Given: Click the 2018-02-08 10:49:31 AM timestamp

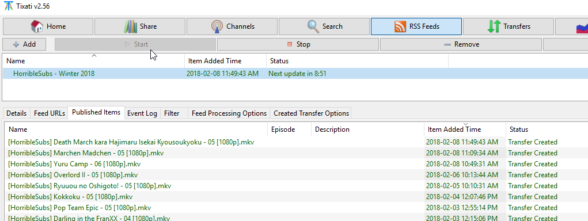Looking at the screenshot, I should (462, 163).
